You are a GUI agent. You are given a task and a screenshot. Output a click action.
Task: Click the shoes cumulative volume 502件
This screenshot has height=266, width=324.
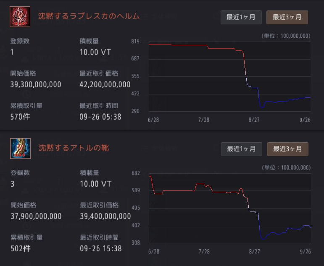point(20,248)
